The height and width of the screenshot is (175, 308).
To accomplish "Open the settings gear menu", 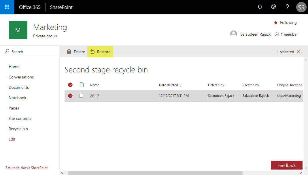I will pyautogui.click(x=273, y=7).
